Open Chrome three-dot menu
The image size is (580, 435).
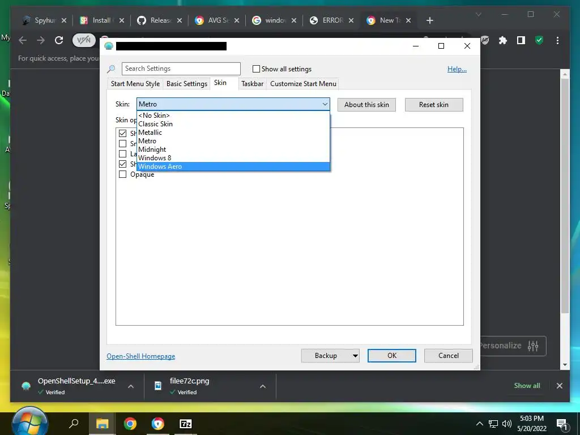(x=557, y=40)
